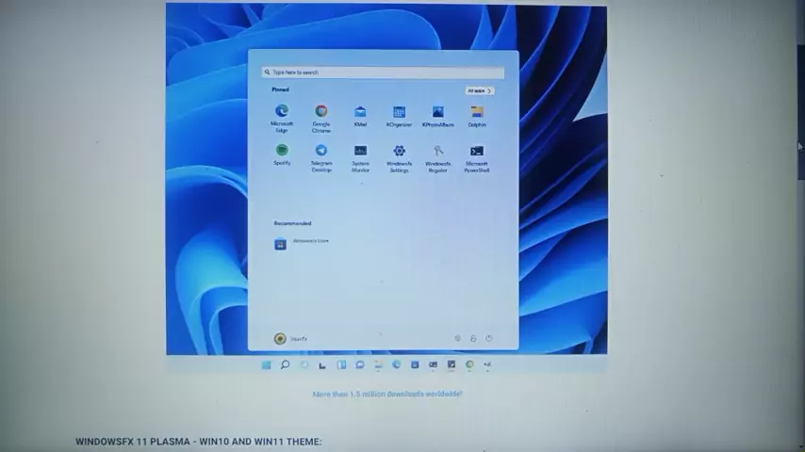
Task: Click the 'Type here to search' field
Action: (x=383, y=73)
